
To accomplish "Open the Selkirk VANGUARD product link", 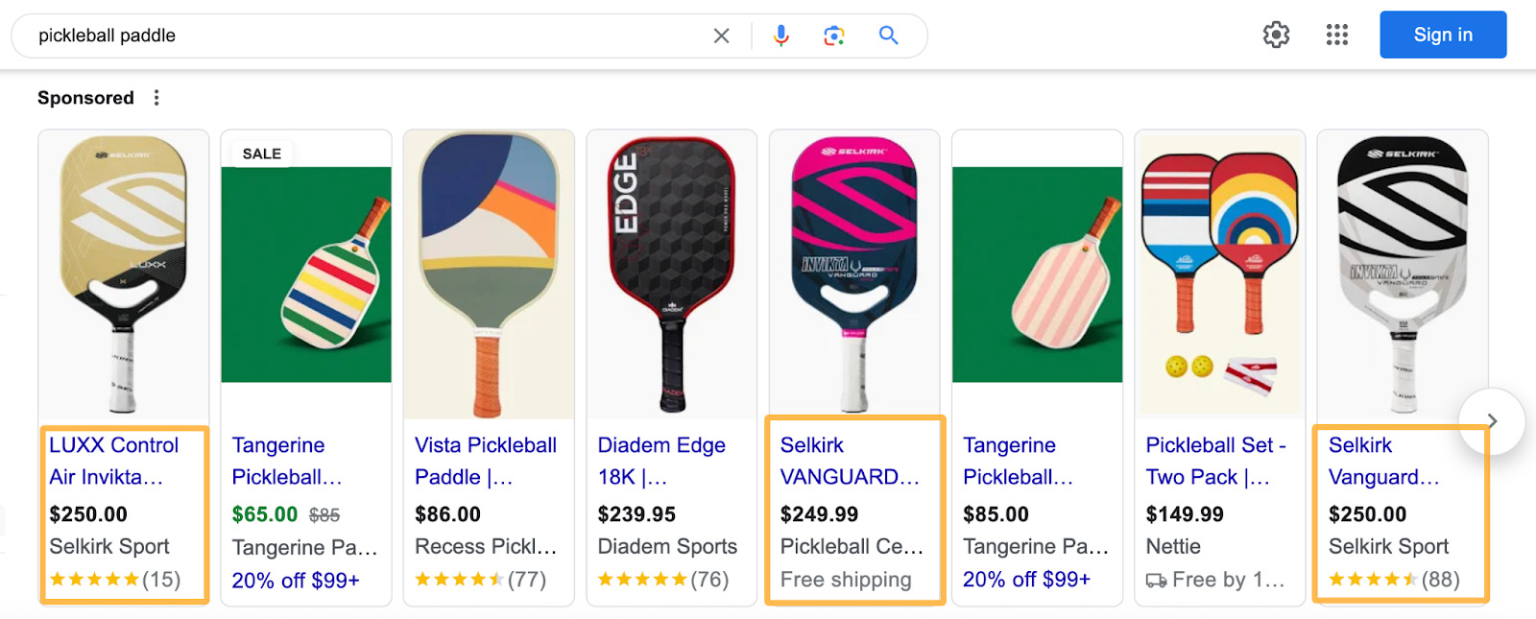I will [x=850, y=461].
